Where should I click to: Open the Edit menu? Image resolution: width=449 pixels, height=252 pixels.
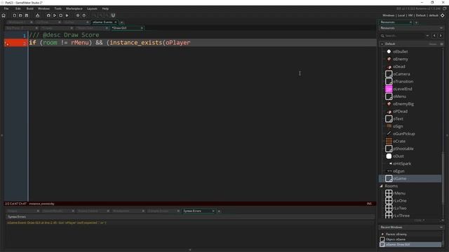tap(18, 9)
